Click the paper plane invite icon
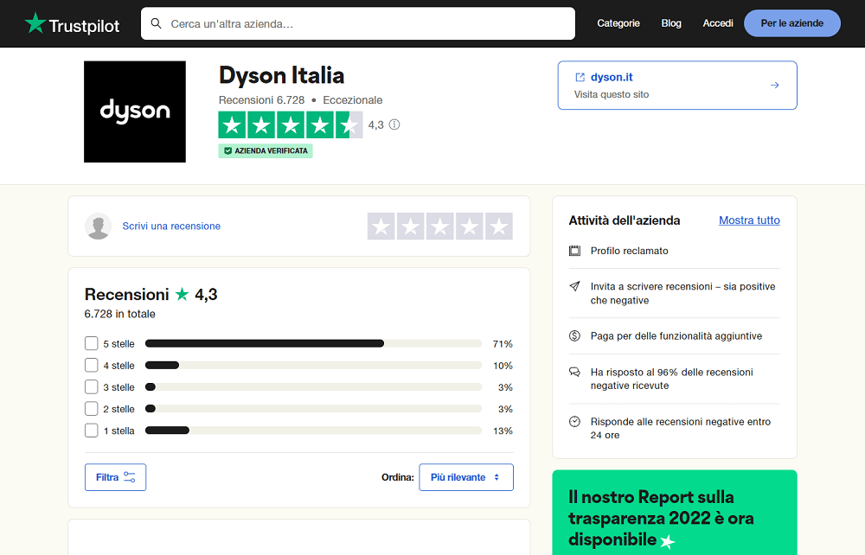Screen dimensions: 865x555 (x=575, y=287)
